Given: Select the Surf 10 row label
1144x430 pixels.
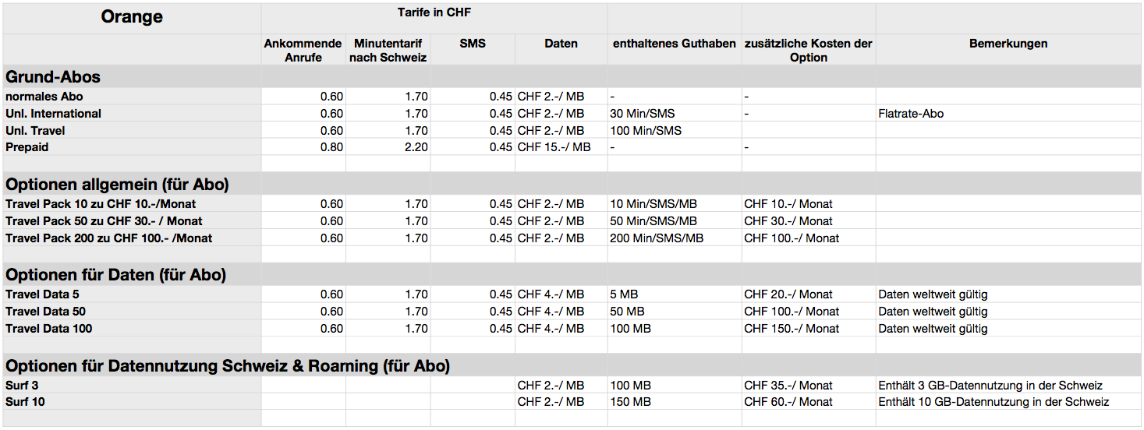Looking at the screenshot, I should (24, 403).
